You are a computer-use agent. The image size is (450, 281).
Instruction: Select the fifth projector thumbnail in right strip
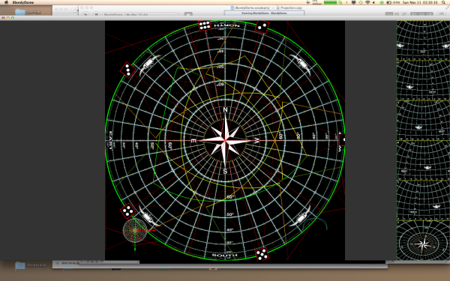(x=423, y=200)
